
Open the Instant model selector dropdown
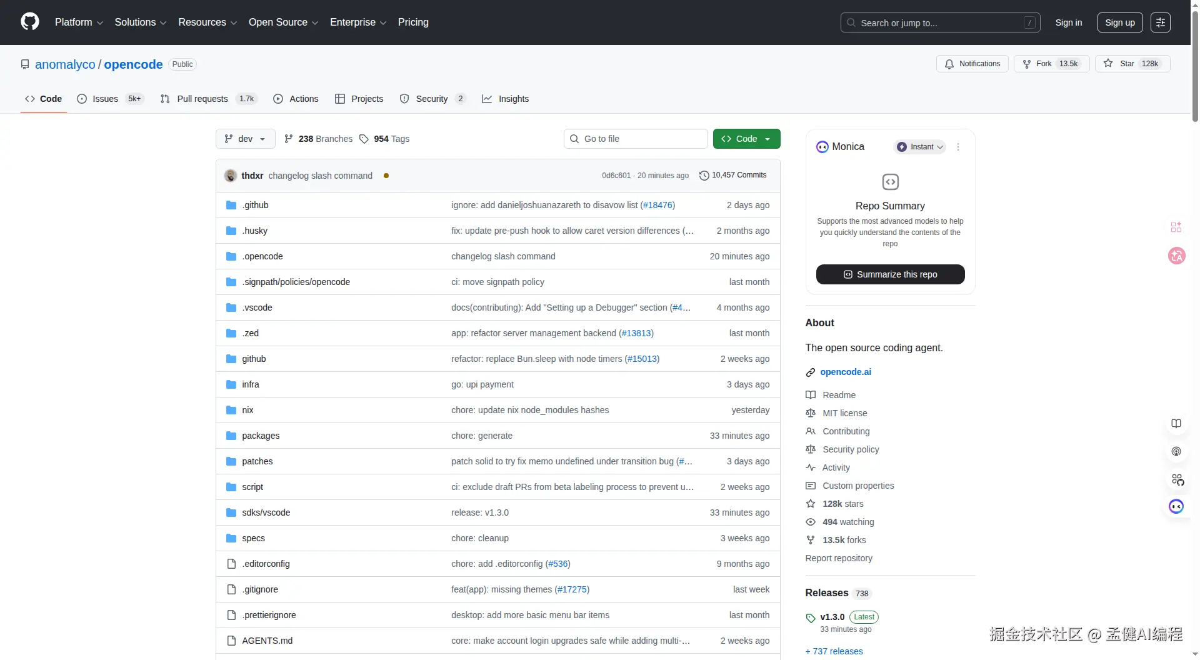(919, 146)
